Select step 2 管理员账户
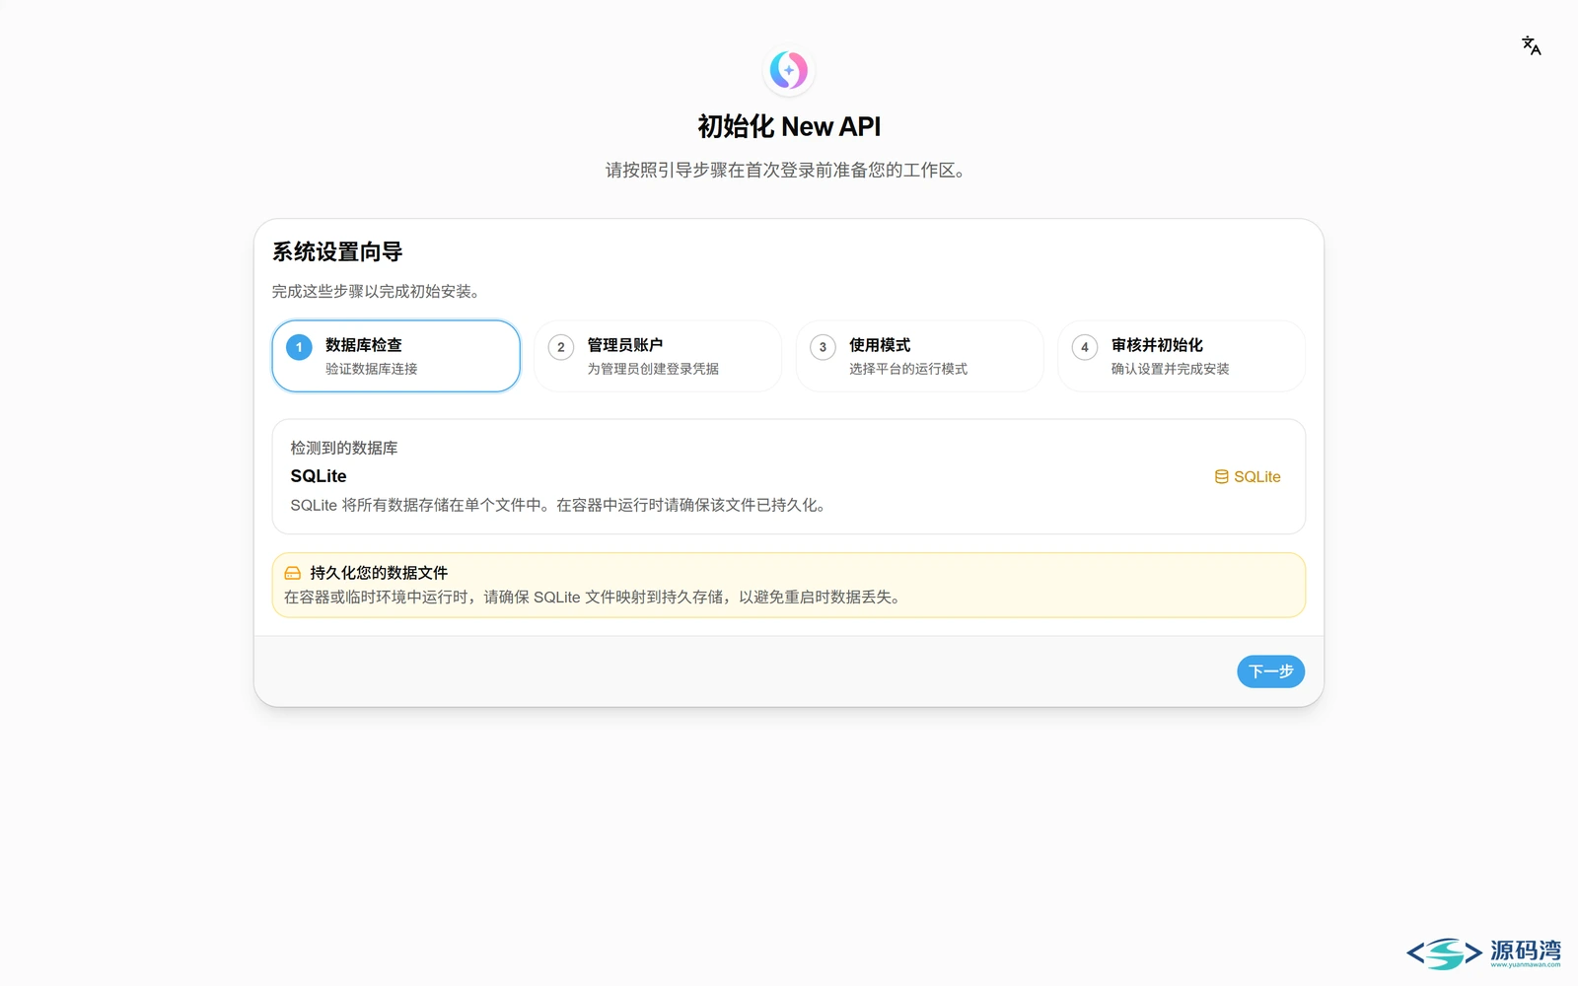Viewport: 1578px width, 986px height. (658, 356)
